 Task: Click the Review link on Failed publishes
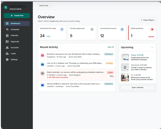point(151,37)
